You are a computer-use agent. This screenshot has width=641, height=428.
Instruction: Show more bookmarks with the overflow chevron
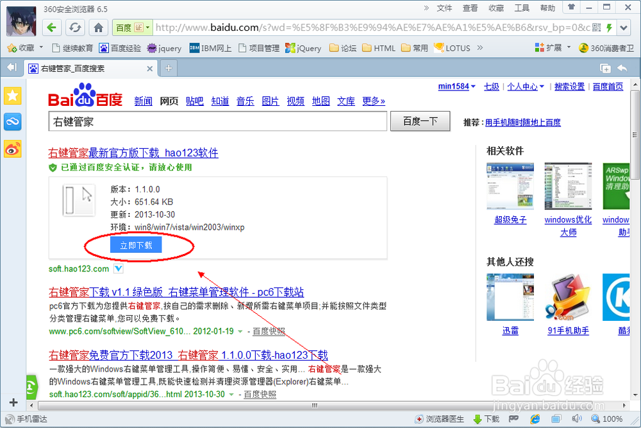tap(480, 48)
